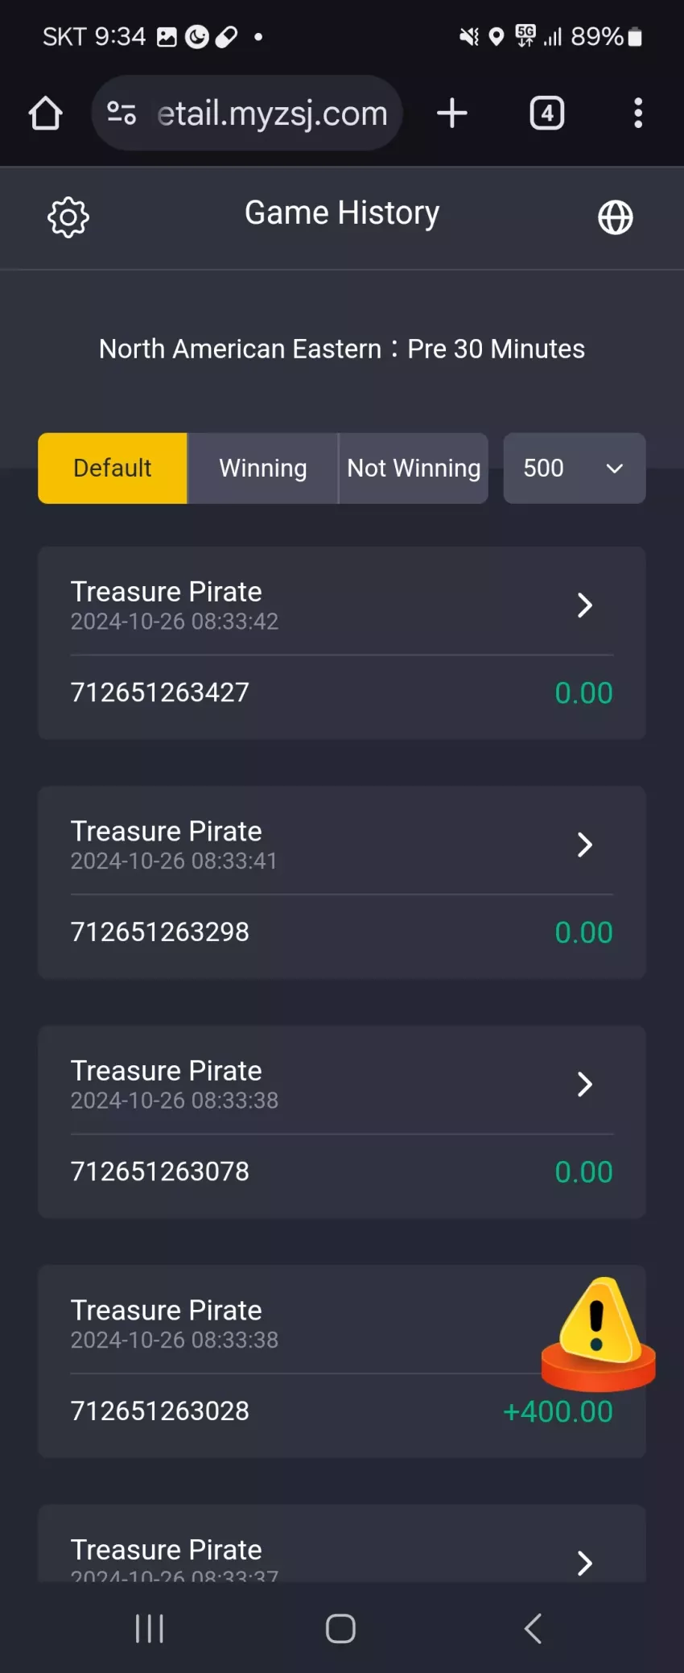
Task: Tap the site info icon in address bar
Action: [122, 113]
